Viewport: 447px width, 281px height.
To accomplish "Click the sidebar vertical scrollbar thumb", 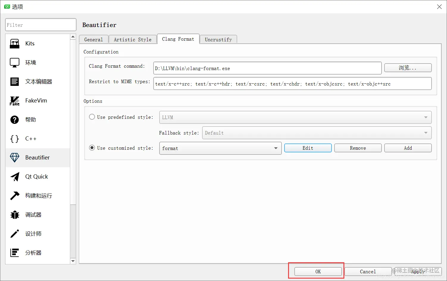I will (73, 122).
